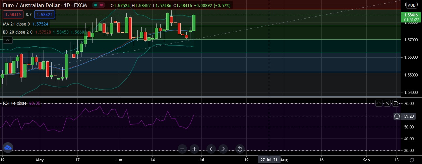Screen dimensions: 422x164
Task: Reset the chart view with the circular arrow
Action: point(240,149)
